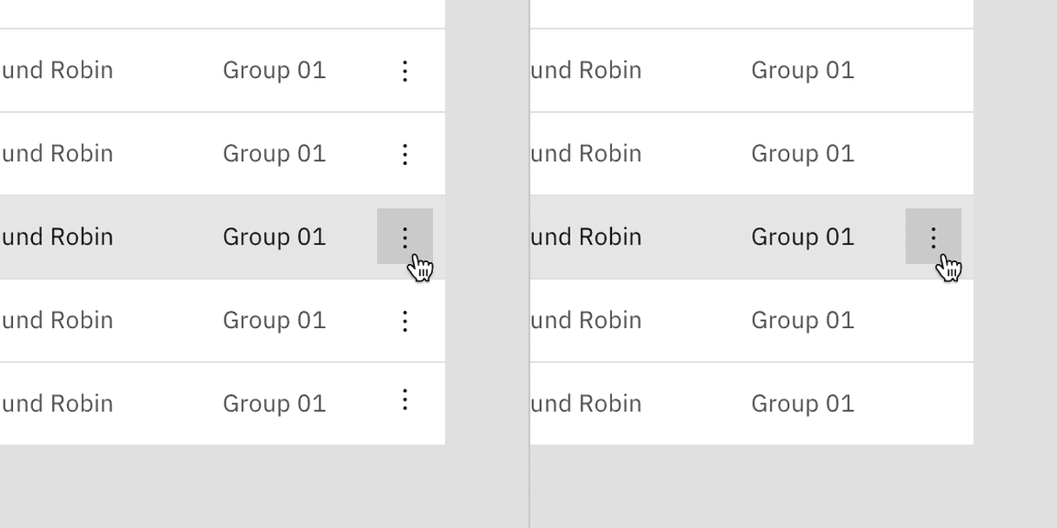Click "Group 01" in first left-table row

(x=273, y=71)
